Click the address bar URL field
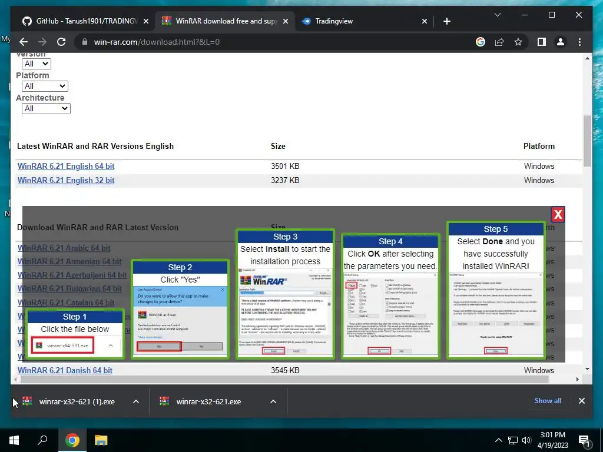Screen dimensions: 603x452 (x=277, y=42)
